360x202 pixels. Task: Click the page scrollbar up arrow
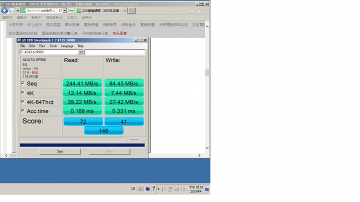pos(207,26)
